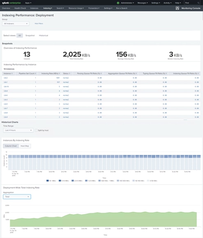Enable the Split by host checkbox

click(x=36, y=130)
